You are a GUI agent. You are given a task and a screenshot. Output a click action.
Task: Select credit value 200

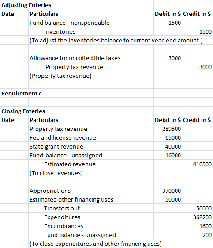(x=207, y=235)
